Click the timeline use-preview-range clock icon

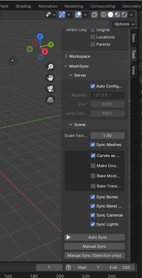coord(68,267)
